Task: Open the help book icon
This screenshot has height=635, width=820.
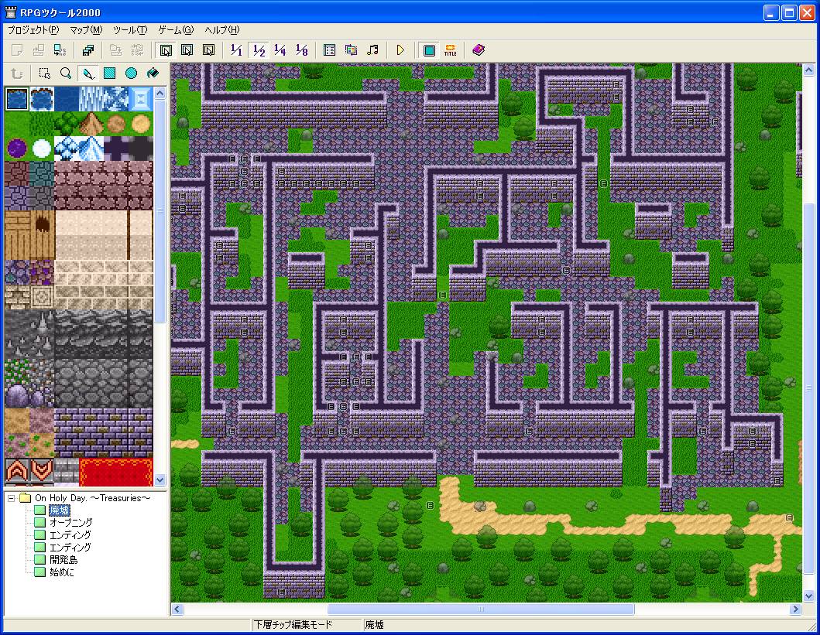Action: pos(479,50)
